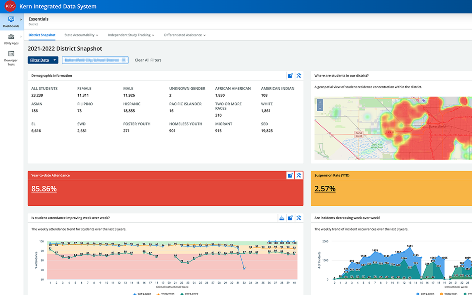Click the FEMALE value 11,311

(83, 95)
